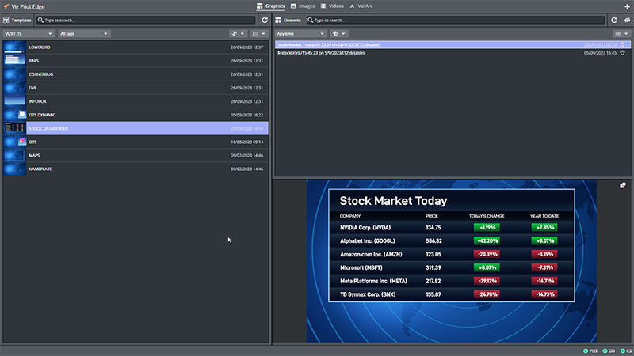This screenshot has height=356, width=634.
Task: Click the STOCK_DATACENTER template thumbnail
Action: [14, 128]
